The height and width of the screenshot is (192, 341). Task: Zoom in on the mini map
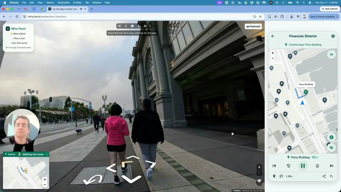[45, 179]
